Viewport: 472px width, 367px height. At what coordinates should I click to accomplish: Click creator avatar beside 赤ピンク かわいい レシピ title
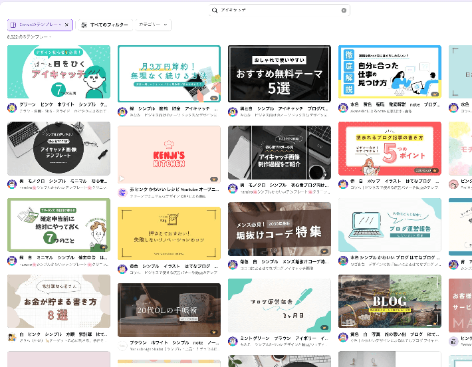pyautogui.click(x=122, y=192)
